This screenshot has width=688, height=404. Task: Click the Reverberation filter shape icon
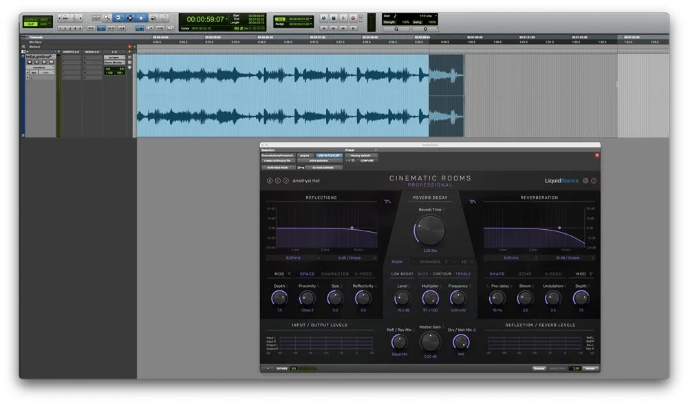473,202
